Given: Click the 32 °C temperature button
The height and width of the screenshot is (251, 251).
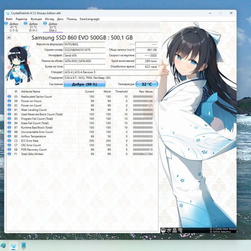Looking at the screenshot, I should click(x=147, y=84).
